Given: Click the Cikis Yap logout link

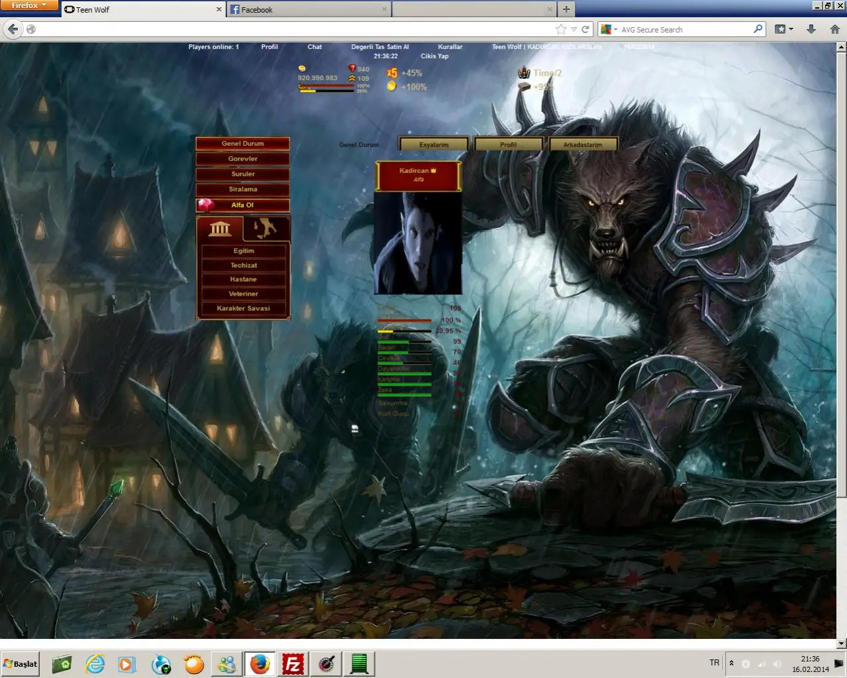Looking at the screenshot, I should (434, 56).
